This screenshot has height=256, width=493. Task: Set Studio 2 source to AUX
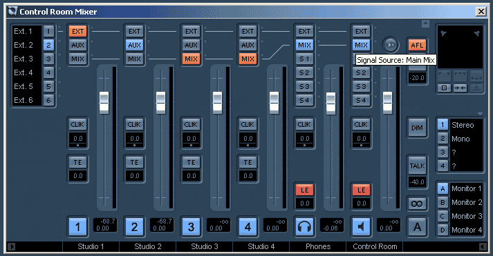point(134,45)
